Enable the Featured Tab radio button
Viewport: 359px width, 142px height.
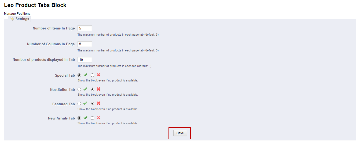click(x=79, y=104)
